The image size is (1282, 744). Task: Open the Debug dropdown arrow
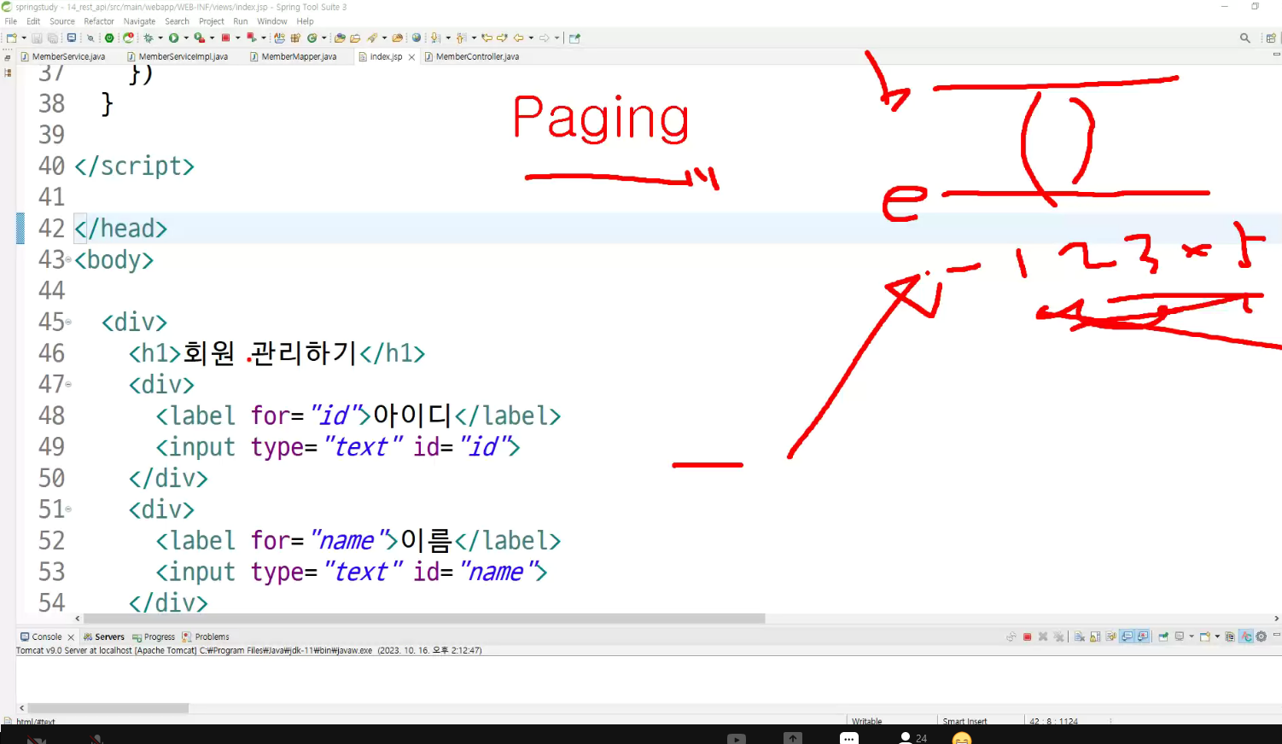(160, 38)
